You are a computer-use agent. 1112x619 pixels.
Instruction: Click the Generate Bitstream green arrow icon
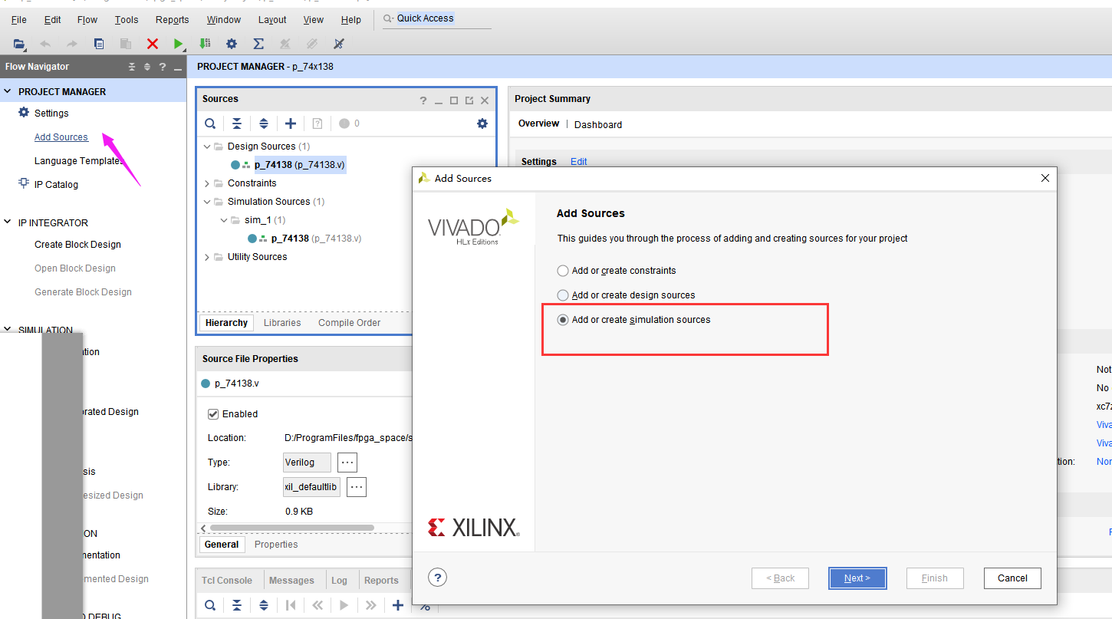tap(205, 44)
